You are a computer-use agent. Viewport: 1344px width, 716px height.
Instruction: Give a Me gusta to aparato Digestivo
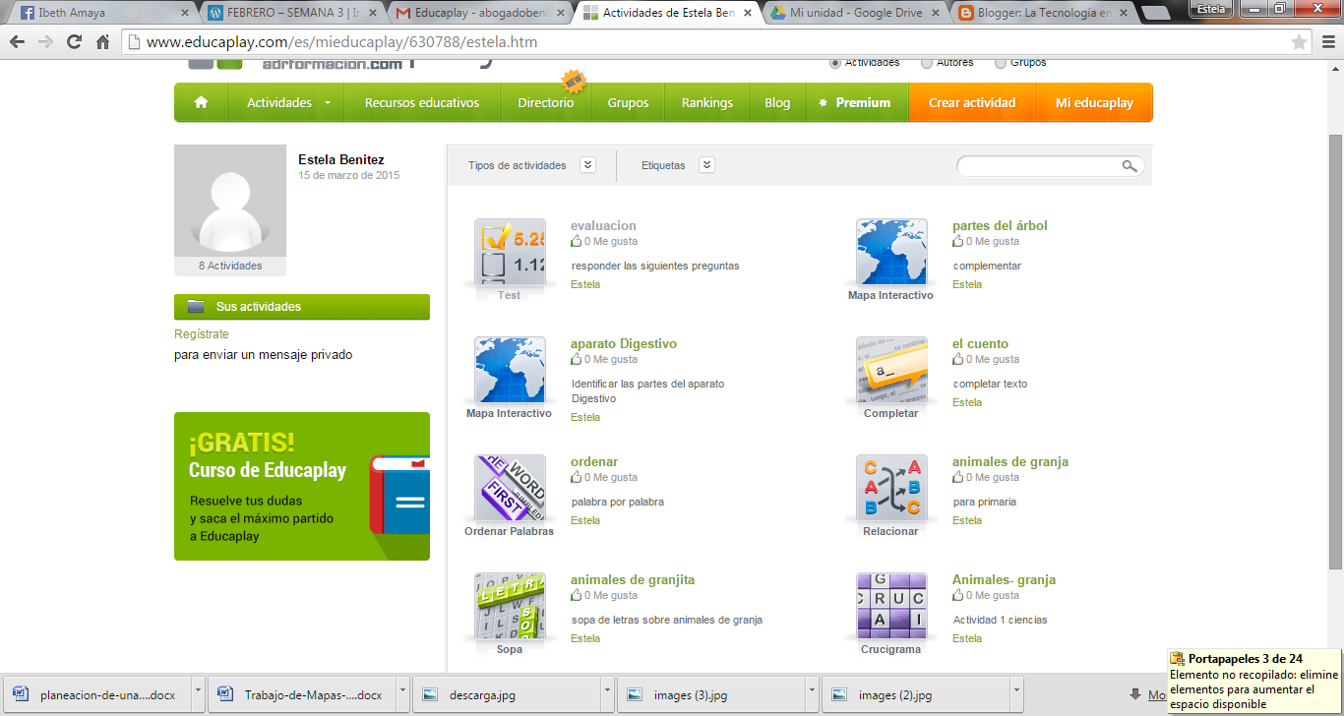pyautogui.click(x=579, y=359)
